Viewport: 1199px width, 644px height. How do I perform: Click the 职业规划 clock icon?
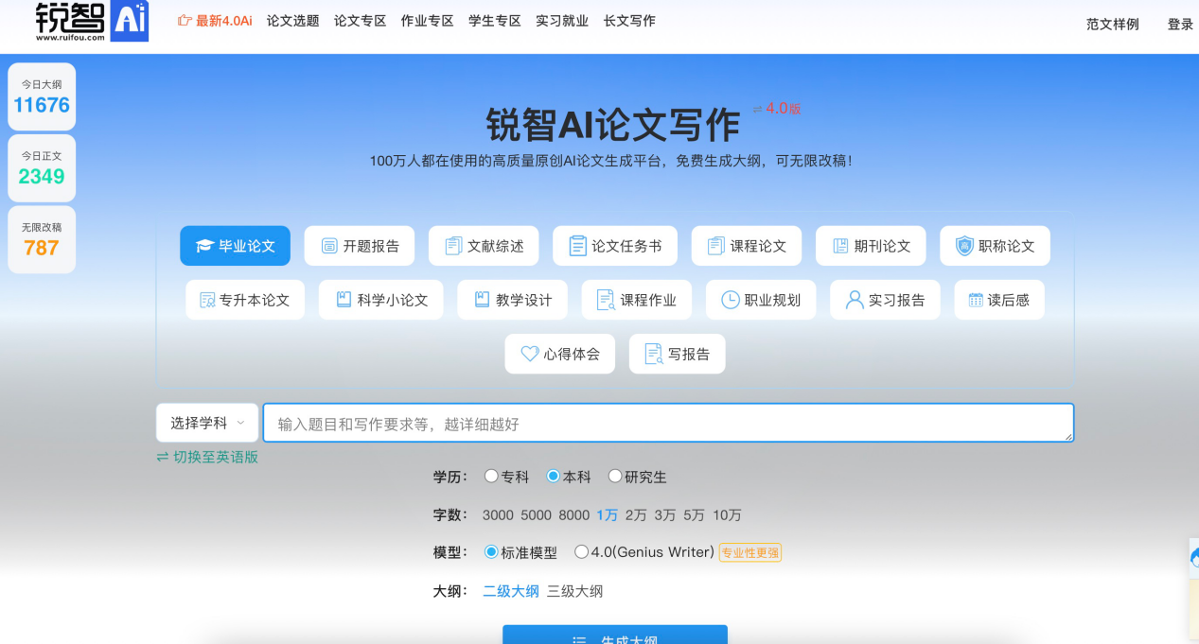(731, 300)
